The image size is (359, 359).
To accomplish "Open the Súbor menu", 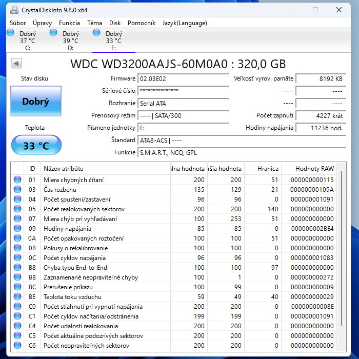I will [18, 23].
